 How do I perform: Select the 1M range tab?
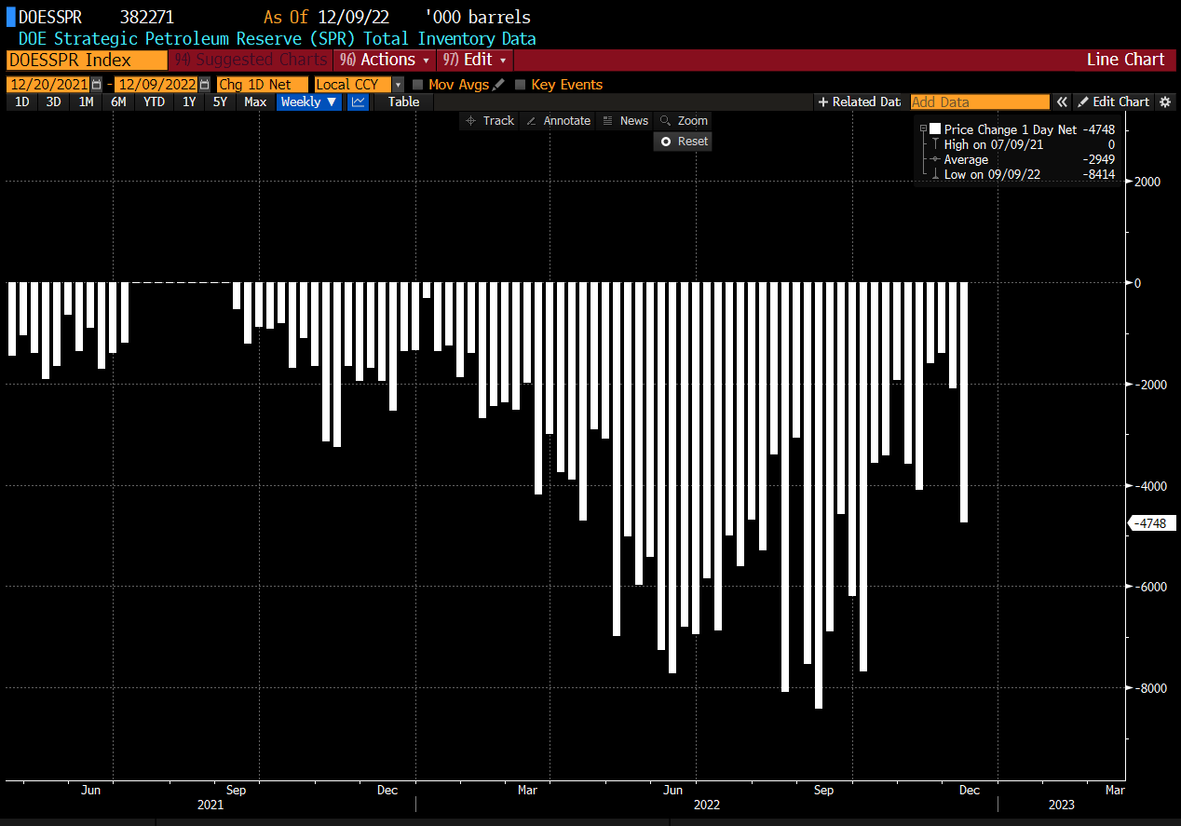[86, 102]
